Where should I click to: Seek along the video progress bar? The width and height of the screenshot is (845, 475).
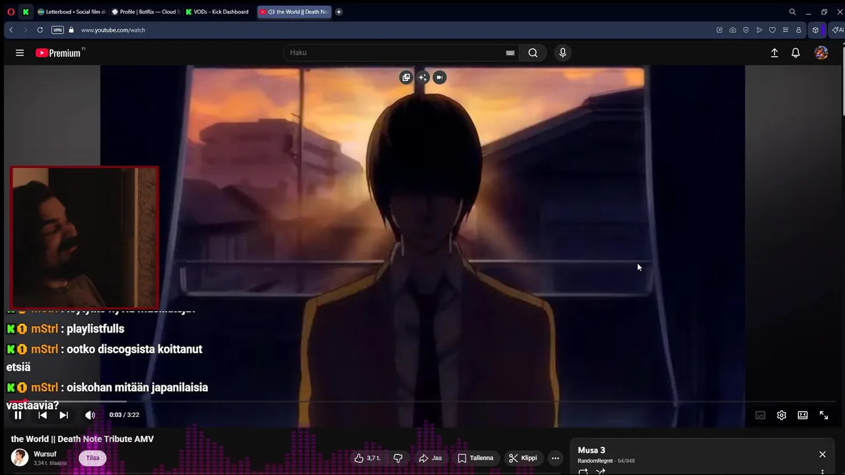tap(422, 401)
